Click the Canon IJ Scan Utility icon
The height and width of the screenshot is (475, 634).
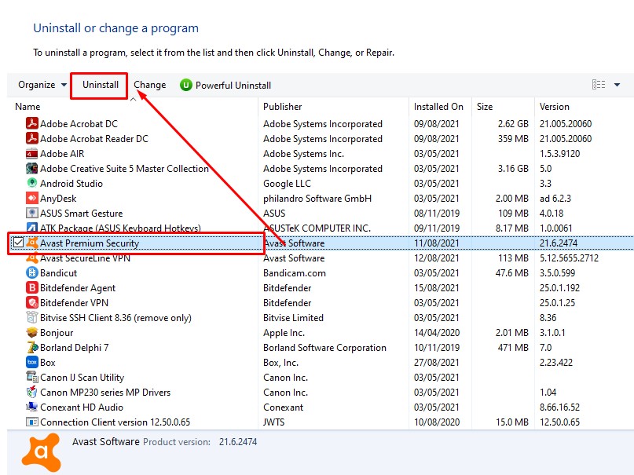[32, 378]
